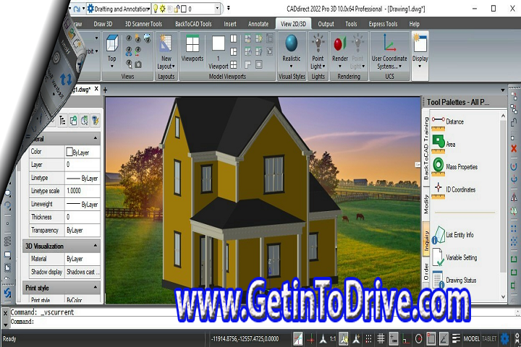Viewport: 521px width, 347px height.
Task: Click the Shadow display value field
Action: pos(82,272)
